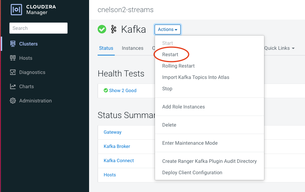Image resolution: width=305 pixels, height=192 pixels.
Task: Open Charts in the sidebar
Action: (x=26, y=86)
